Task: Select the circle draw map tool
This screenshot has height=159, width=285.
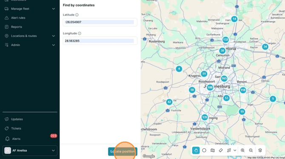Action: point(204,150)
